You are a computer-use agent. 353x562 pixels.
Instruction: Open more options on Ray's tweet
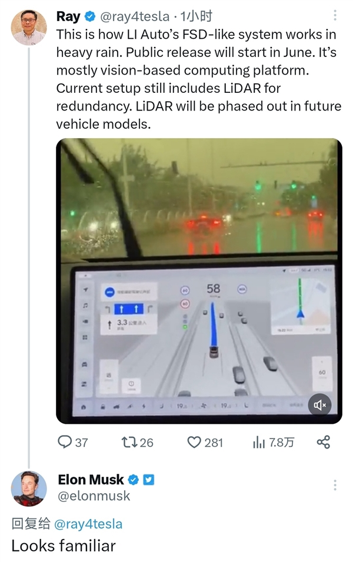click(335, 16)
